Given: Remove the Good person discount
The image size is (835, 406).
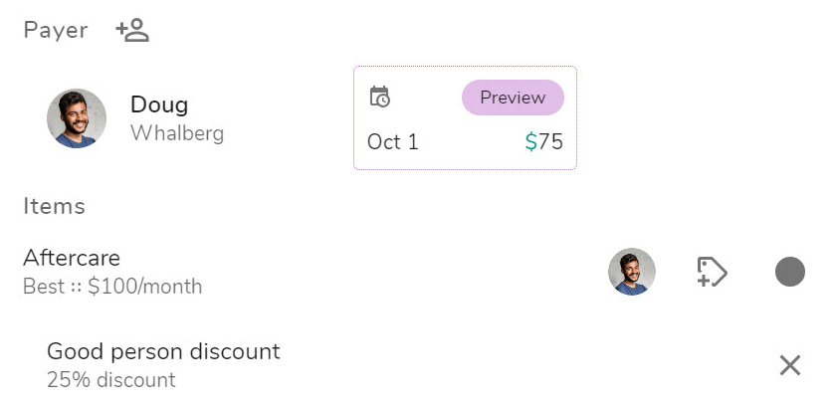Looking at the screenshot, I should pyautogui.click(x=789, y=365).
